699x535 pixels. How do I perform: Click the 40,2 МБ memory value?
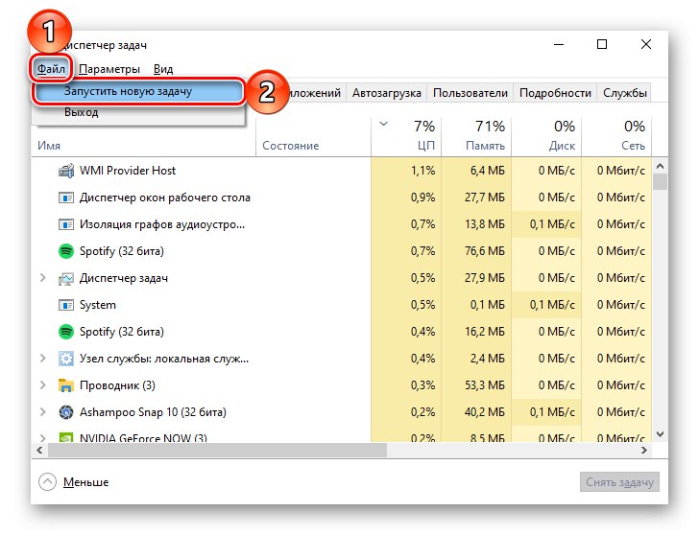point(485,412)
